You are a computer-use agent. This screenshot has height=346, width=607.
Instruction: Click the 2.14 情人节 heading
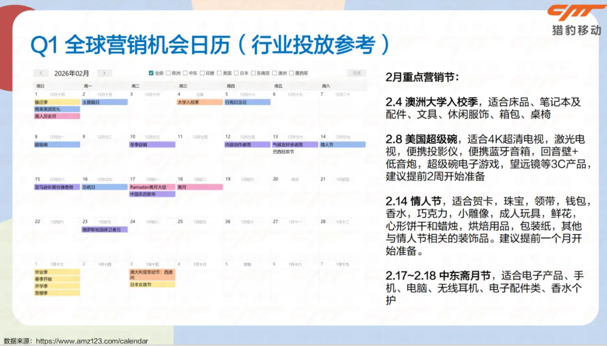click(x=414, y=201)
